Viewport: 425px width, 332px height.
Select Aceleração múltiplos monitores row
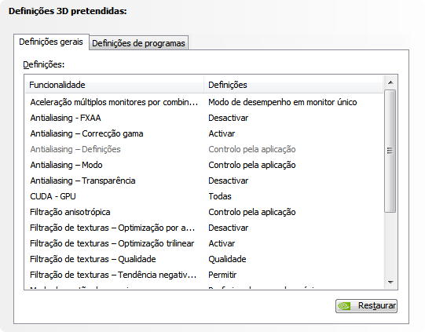tap(204, 102)
